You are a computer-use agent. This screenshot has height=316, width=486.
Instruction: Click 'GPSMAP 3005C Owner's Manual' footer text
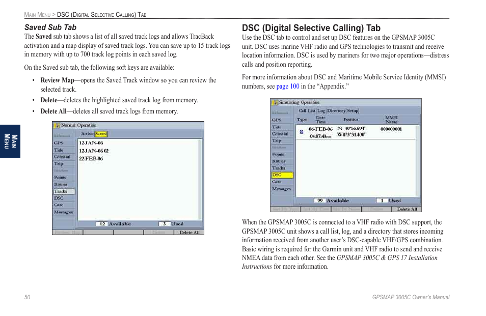[x=411, y=297]
